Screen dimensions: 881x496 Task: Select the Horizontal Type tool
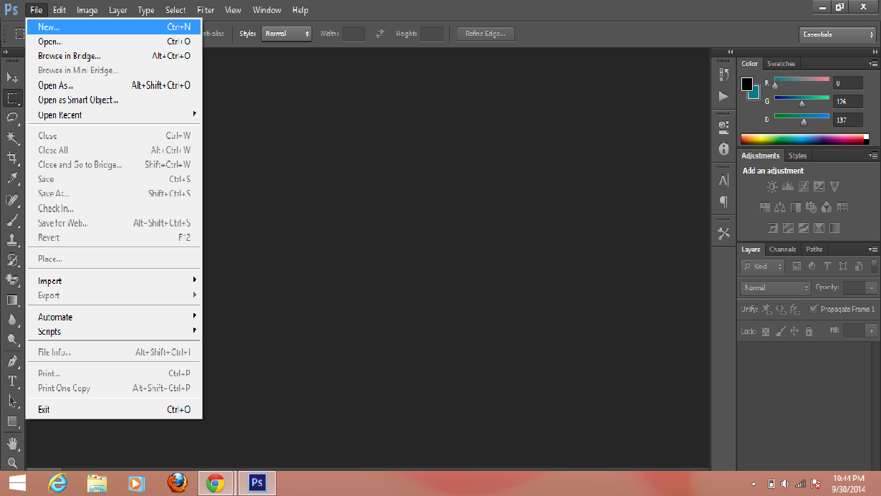click(x=12, y=381)
